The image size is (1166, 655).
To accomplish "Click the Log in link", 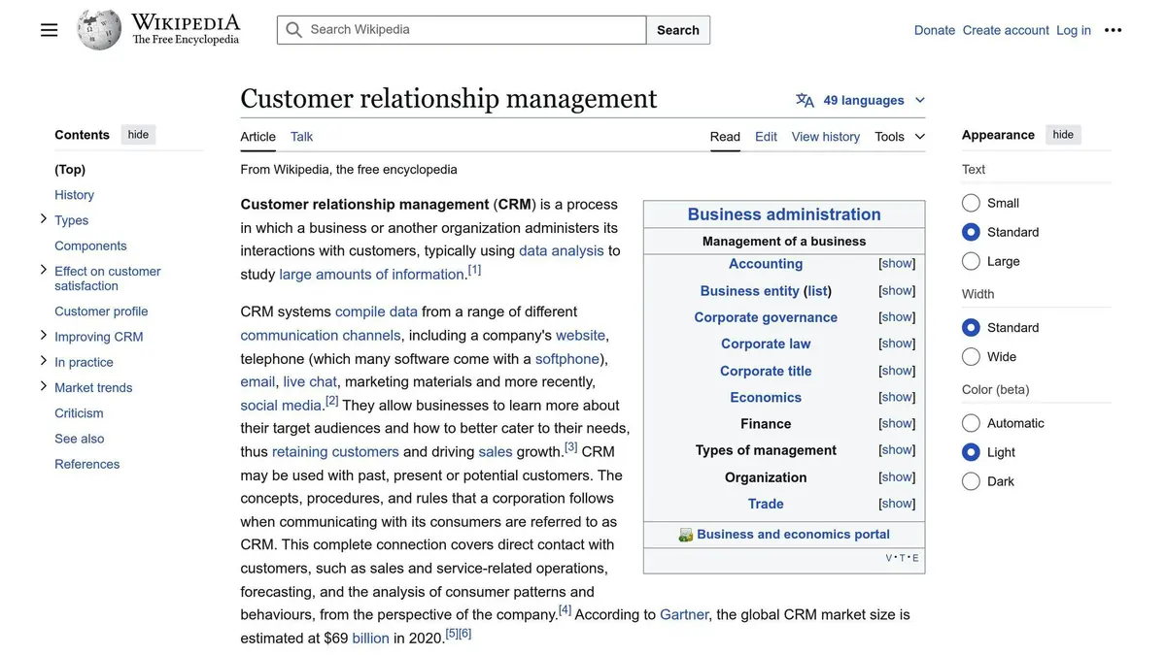I will coord(1074,30).
